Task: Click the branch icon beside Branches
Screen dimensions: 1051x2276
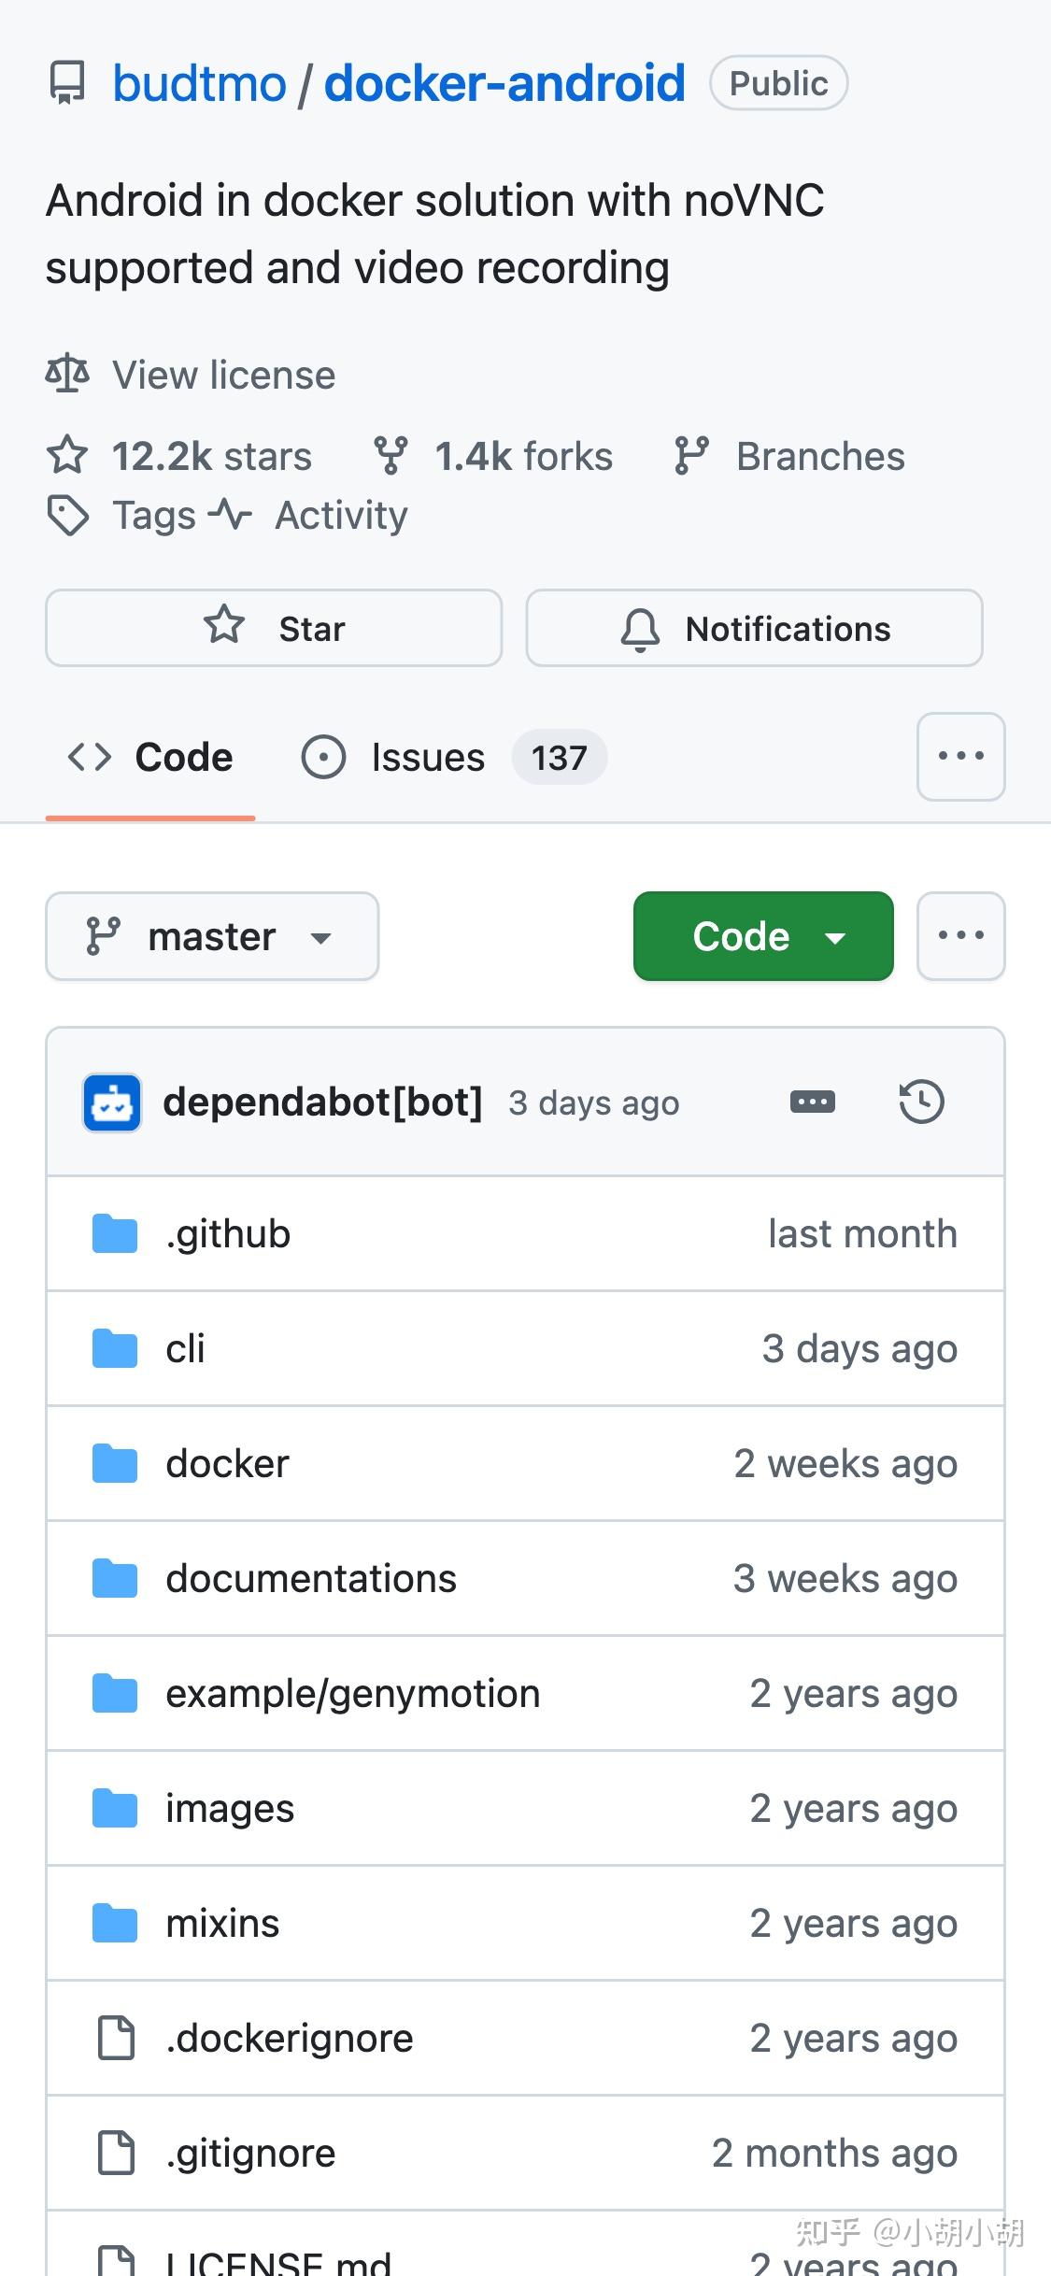Action: pyautogui.click(x=691, y=456)
